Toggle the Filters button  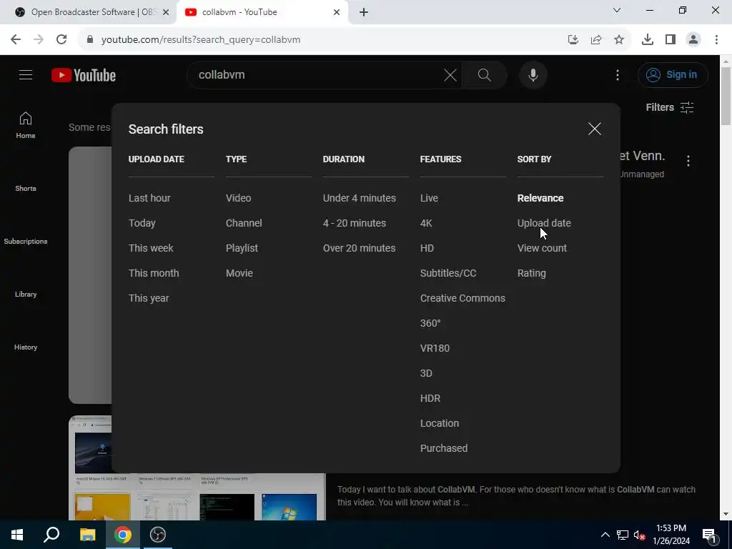669,107
